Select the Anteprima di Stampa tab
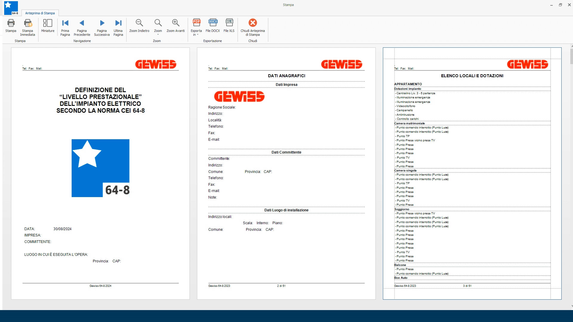This screenshot has width=573, height=322. tap(40, 13)
